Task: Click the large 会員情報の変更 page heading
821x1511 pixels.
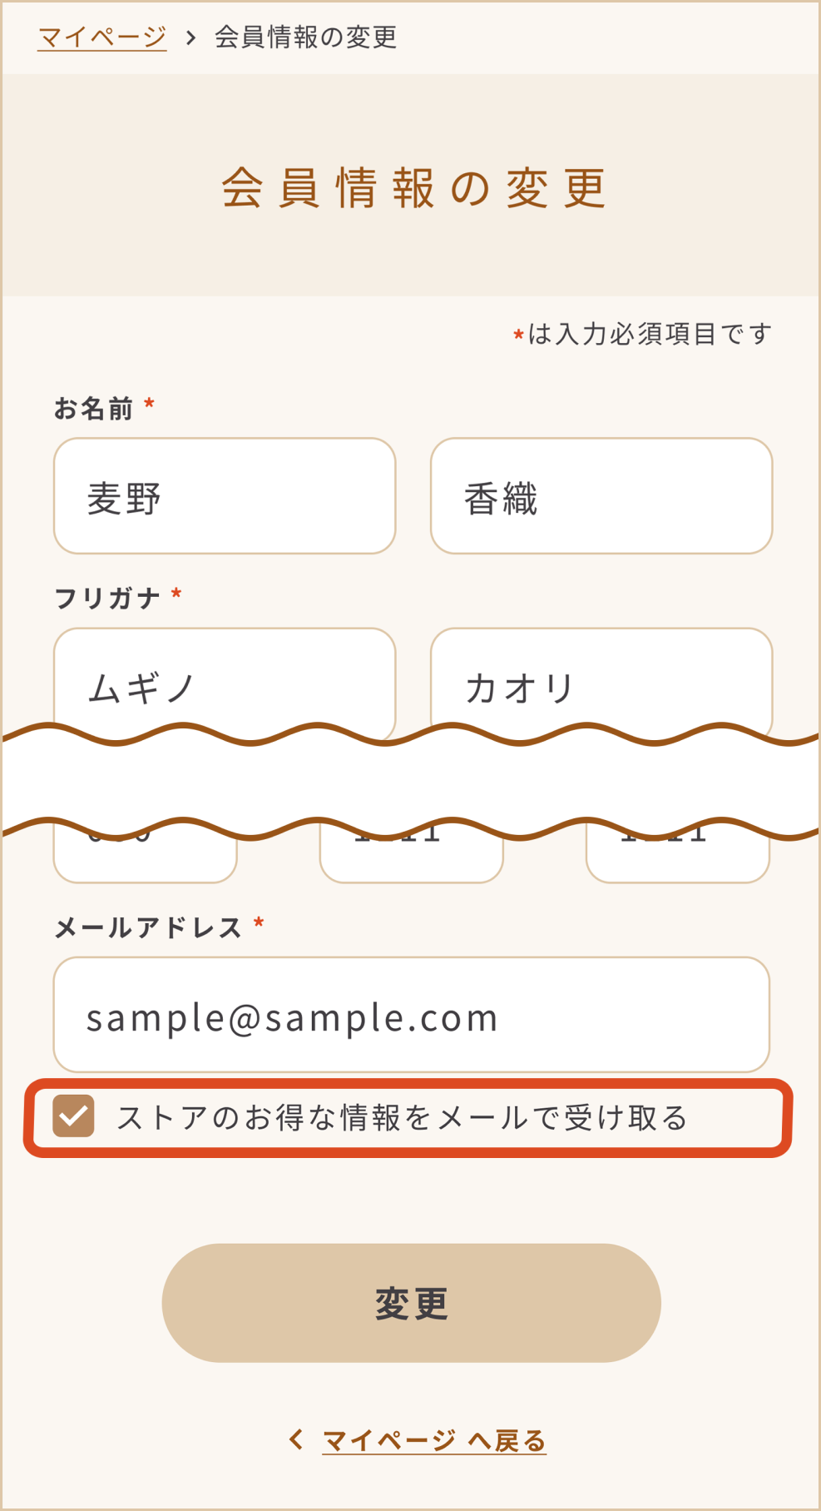Action: pyautogui.click(x=413, y=188)
